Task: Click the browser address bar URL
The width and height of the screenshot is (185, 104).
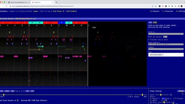Action: [42, 6]
